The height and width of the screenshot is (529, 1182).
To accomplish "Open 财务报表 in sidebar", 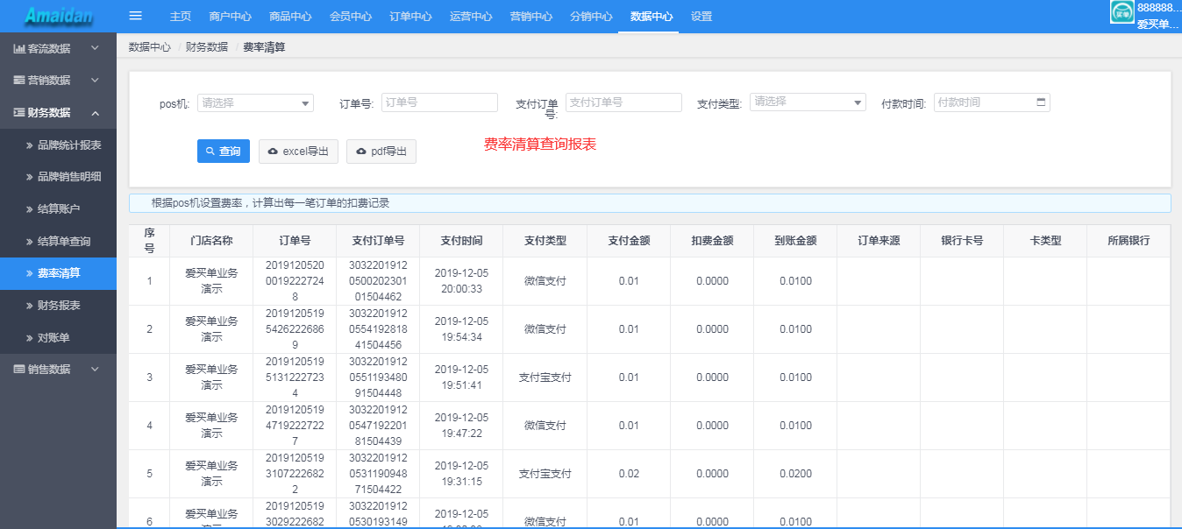I will click(x=58, y=305).
